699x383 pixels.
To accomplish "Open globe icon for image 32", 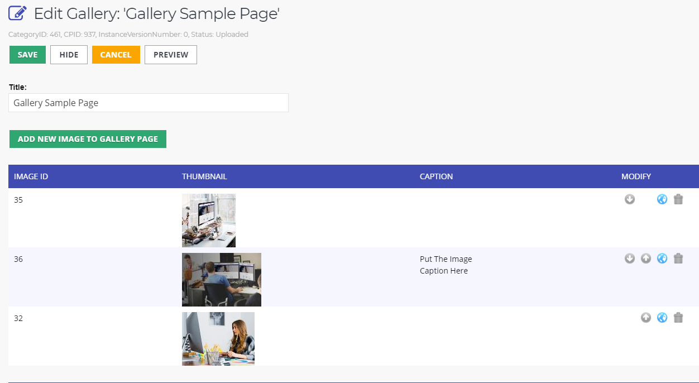I will [x=662, y=318].
